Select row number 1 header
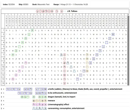The width and height of the screenshot is (130, 110). pos(3,30)
